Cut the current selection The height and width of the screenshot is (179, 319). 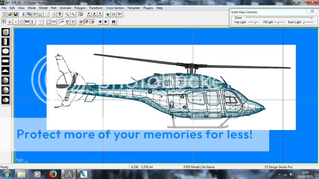23,14
